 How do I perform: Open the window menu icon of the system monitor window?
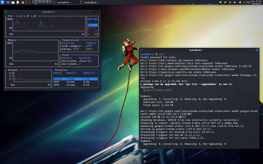coord(6,12)
